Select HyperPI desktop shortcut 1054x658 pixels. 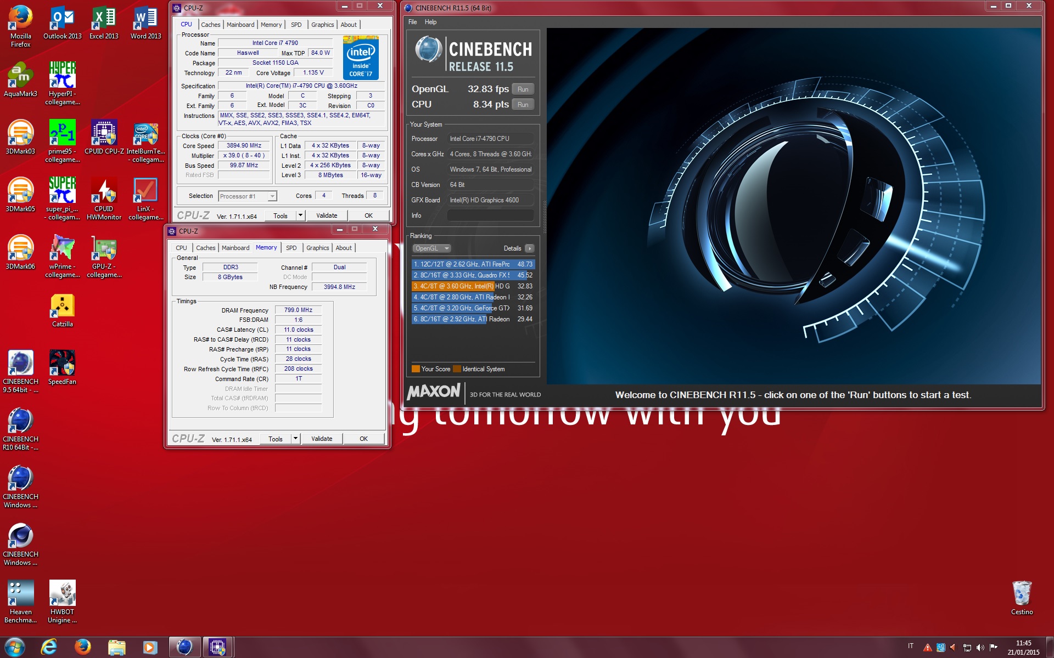click(63, 84)
